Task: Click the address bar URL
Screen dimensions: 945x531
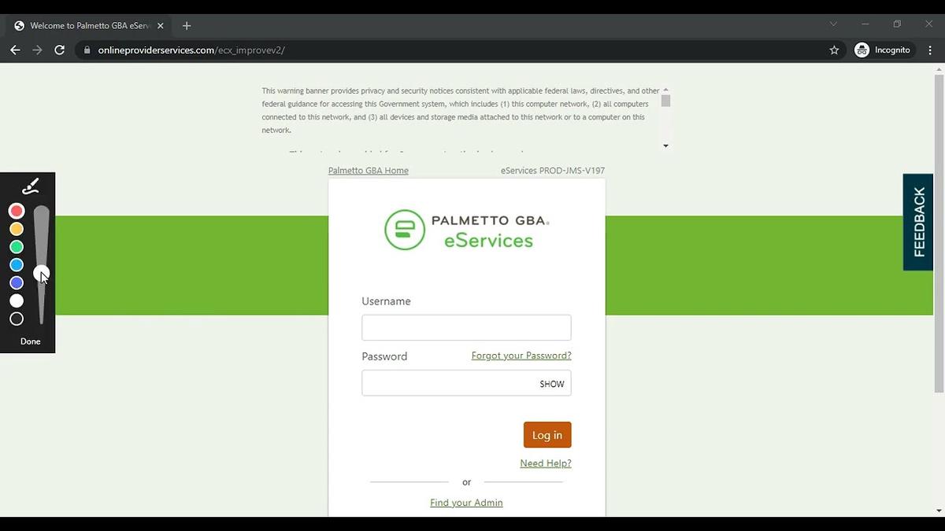Action: (191, 50)
